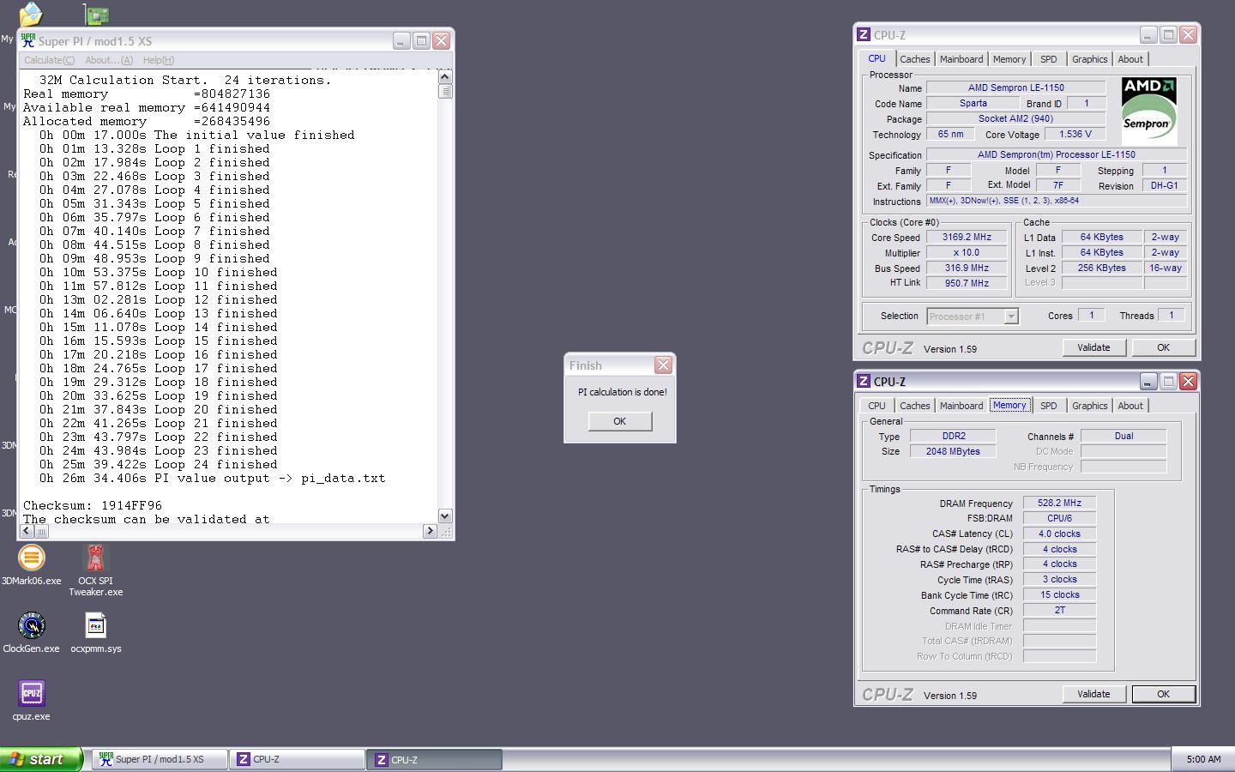Click the taskbar clock showing 5:00 AM

(1203, 759)
